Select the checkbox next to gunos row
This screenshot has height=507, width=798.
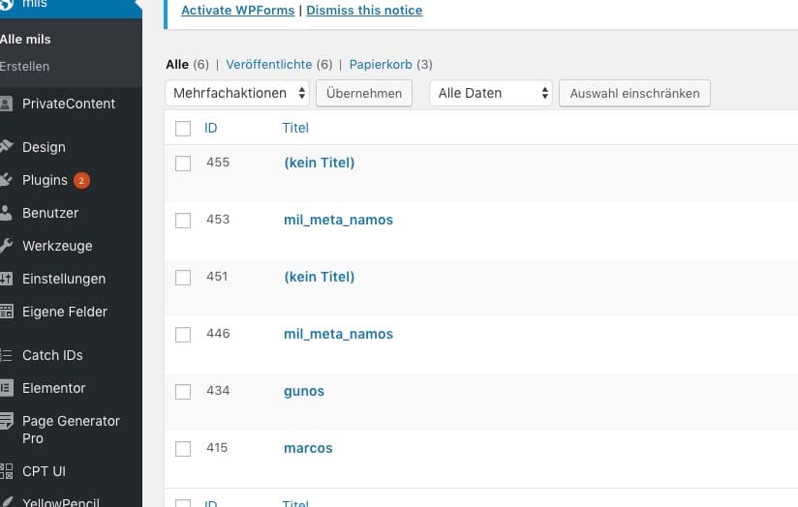183,392
